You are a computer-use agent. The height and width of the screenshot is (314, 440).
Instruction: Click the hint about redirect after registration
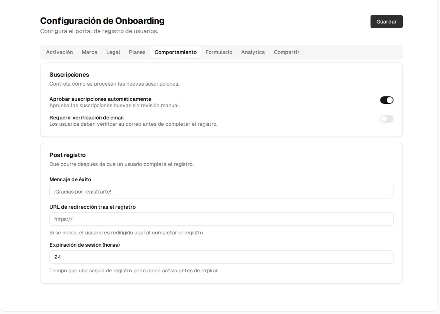click(127, 233)
